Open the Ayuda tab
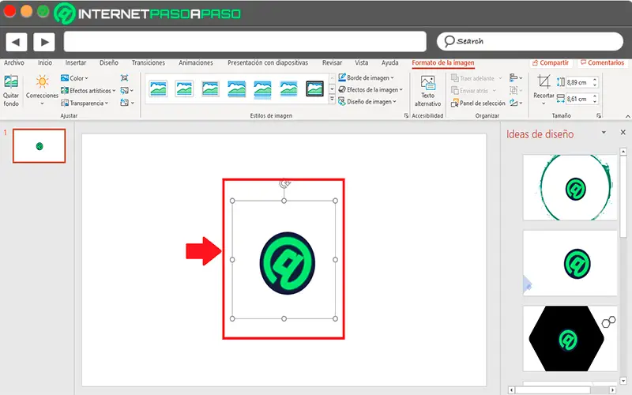Viewport: 632px width, 395px height. pos(389,62)
